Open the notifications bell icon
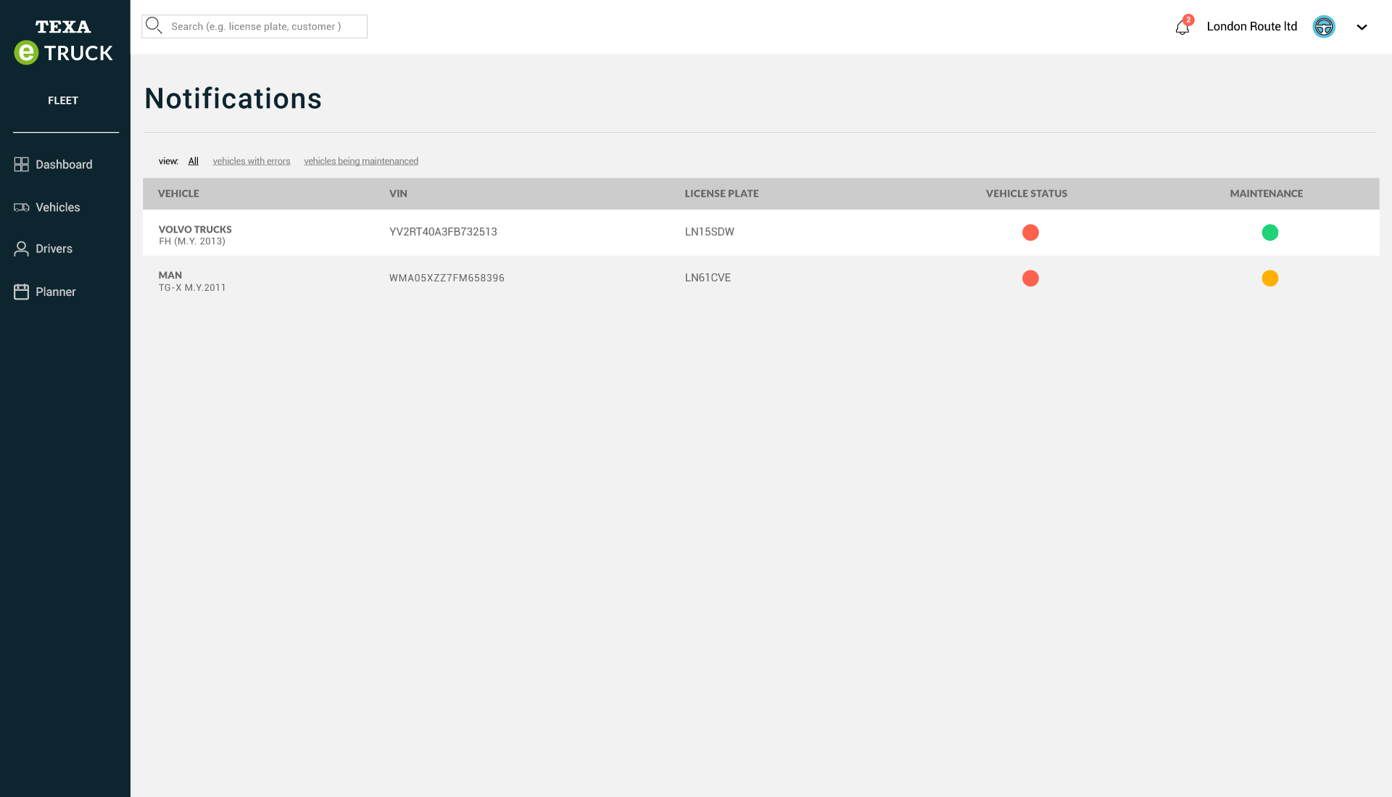Image resolution: width=1392 pixels, height=797 pixels. point(1182,27)
